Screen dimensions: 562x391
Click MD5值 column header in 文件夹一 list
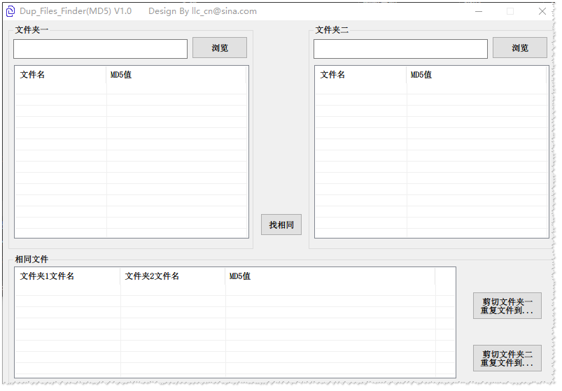(176, 75)
